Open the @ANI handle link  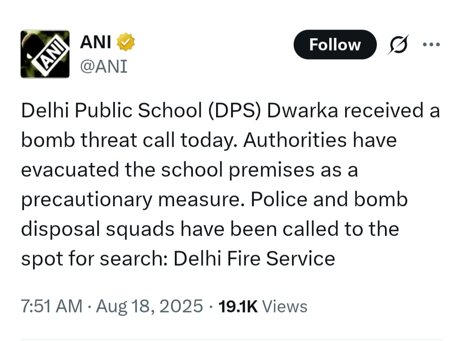coord(104,66)
